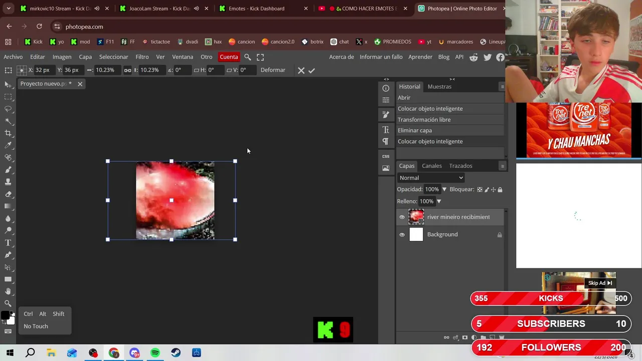Open the Properties sliders panel icon
The height and width of the screenshot is (361, 642).
pyautogui.click(x=386, y=100)
